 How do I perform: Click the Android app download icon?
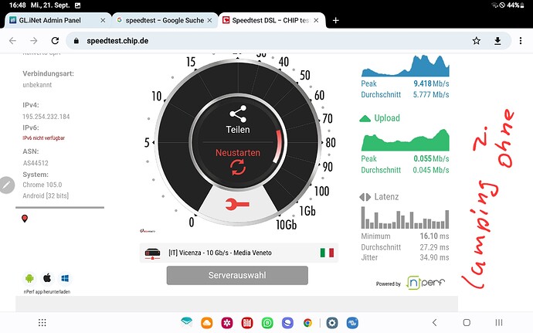point(30,277)
